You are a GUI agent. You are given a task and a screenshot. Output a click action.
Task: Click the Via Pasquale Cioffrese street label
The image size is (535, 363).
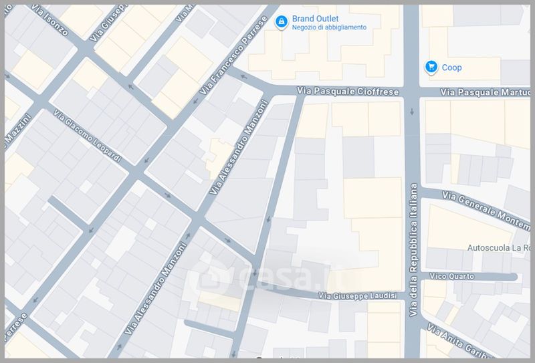pyautogui.click(x=348, y=92)
